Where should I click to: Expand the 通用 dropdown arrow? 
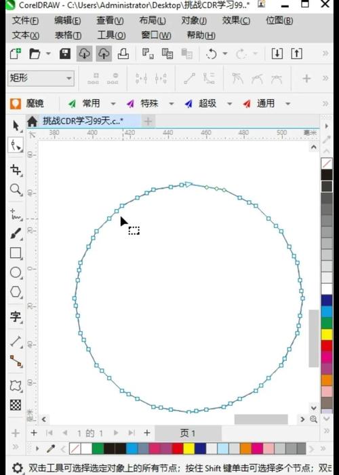[287, 104]
